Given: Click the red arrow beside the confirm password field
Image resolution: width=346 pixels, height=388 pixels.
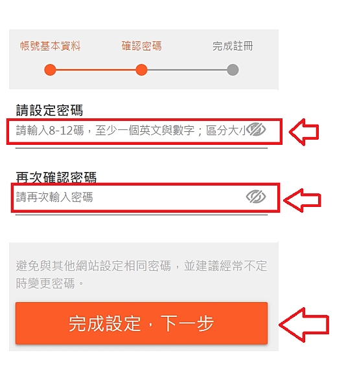Looking at the screenshot, I should (x=302, y=200).
